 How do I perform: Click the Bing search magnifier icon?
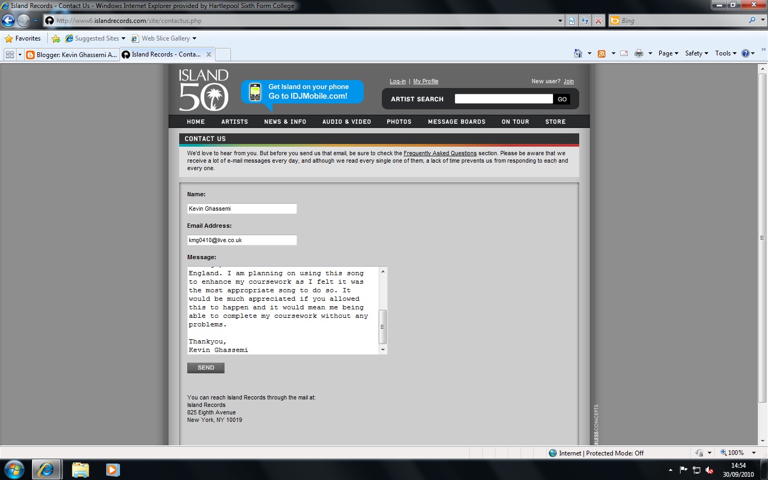tap(752, 20)
